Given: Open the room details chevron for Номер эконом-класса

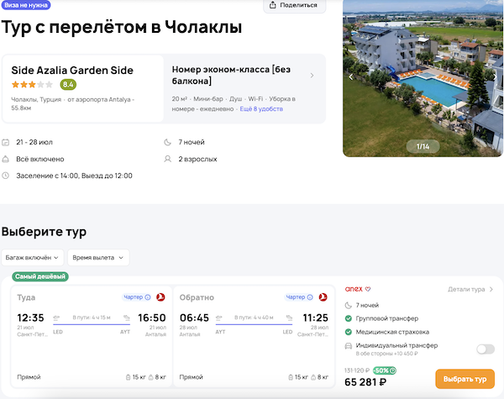Looking at the screenshot, I should pos(312,76).
